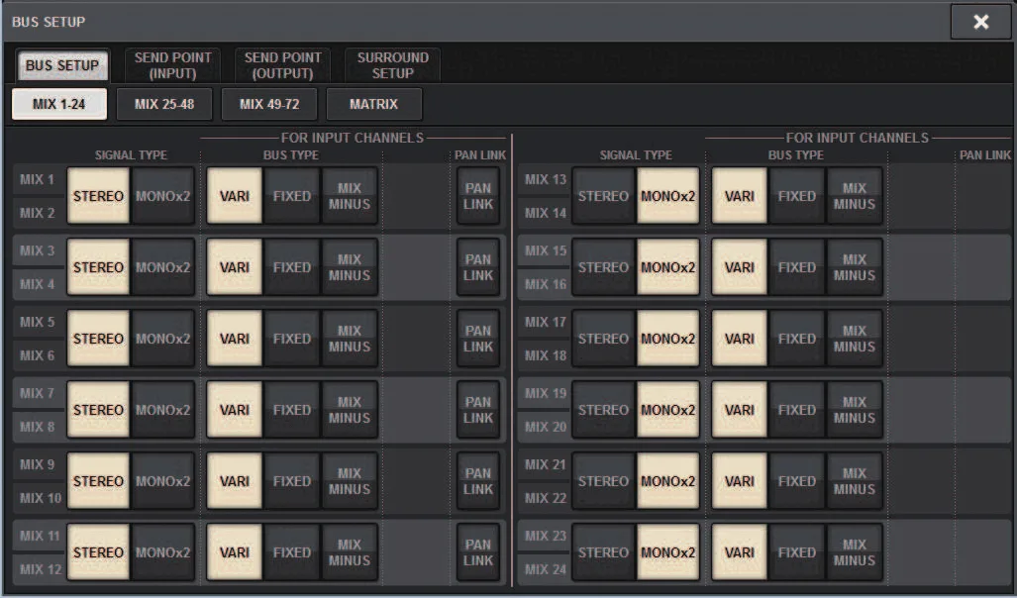This screenshot has width=1017, height=598.
Task: Select the BUS SETUP tab
Action: pos(62,65)
